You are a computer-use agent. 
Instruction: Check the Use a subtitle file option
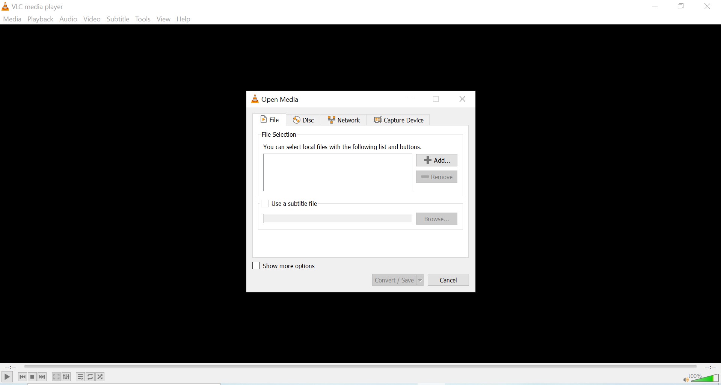pyautogui.click(x=265, y=204)
